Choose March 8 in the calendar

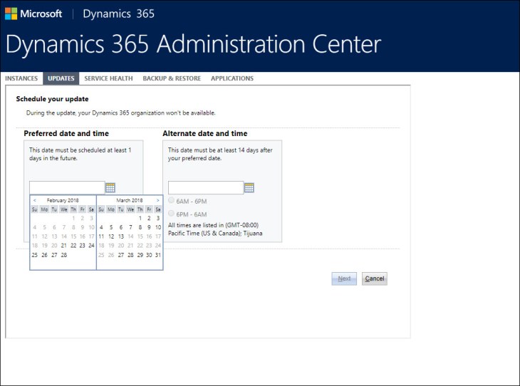(x=140, y=227)
